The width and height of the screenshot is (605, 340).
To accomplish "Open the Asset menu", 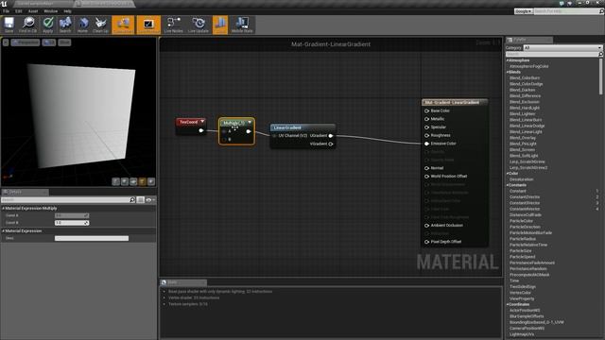I will (x=33, y=11).
